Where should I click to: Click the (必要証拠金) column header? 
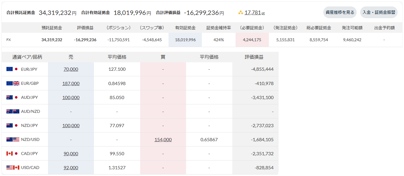point(252,28)
